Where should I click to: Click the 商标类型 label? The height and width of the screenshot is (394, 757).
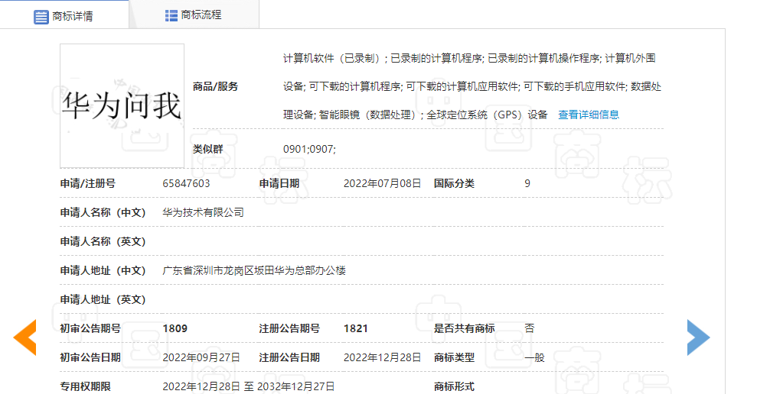click(x=455, y=357)
